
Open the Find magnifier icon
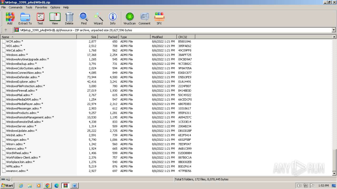click(x=84, y=18)
